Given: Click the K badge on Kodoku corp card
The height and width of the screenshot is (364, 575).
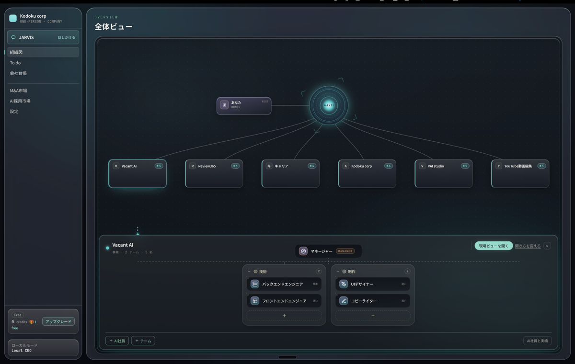Looking at the screenshot, I should tap(345, 166).
